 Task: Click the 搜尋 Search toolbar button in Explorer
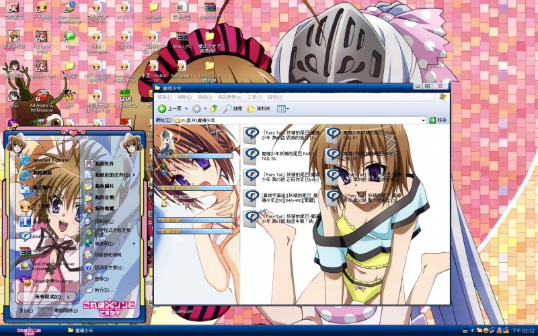point(233,109)
